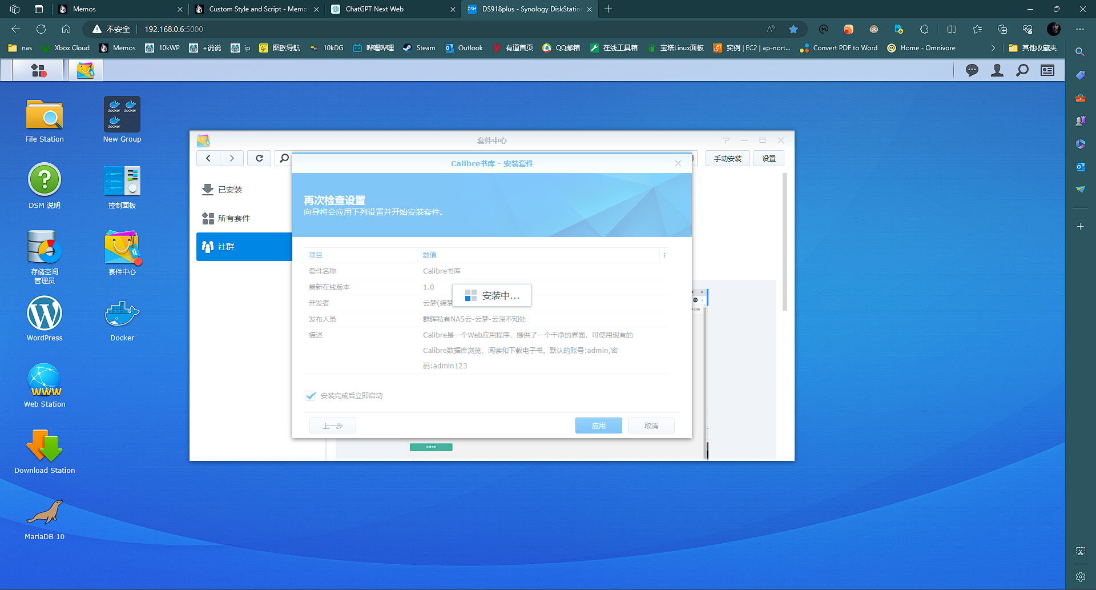
Task: Open 所有套件 all packages section
Action: [x=244, y=218]
